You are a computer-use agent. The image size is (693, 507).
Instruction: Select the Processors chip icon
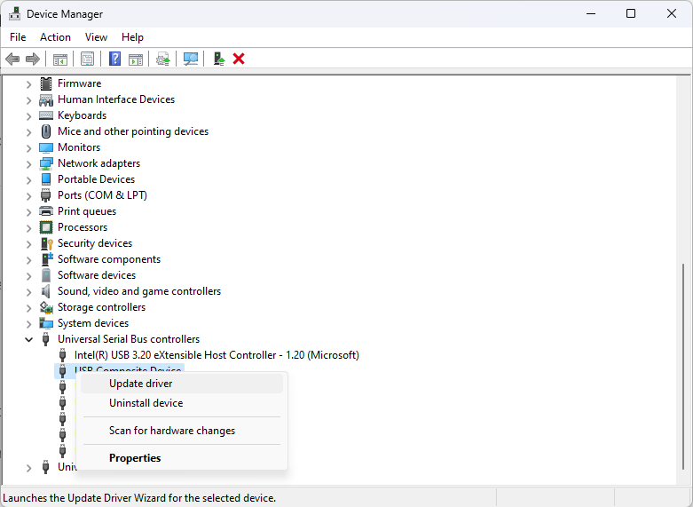46,227
